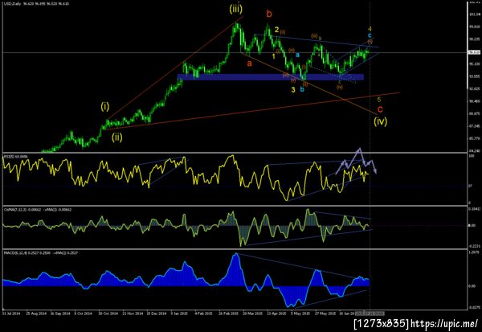This screenshot has width=482, height=332.
Task: Click the '5 May 2015' date label
Action: click(300, 314)
